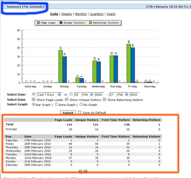
Task: Choose the No Graph radio option
Action: (81, 104)
